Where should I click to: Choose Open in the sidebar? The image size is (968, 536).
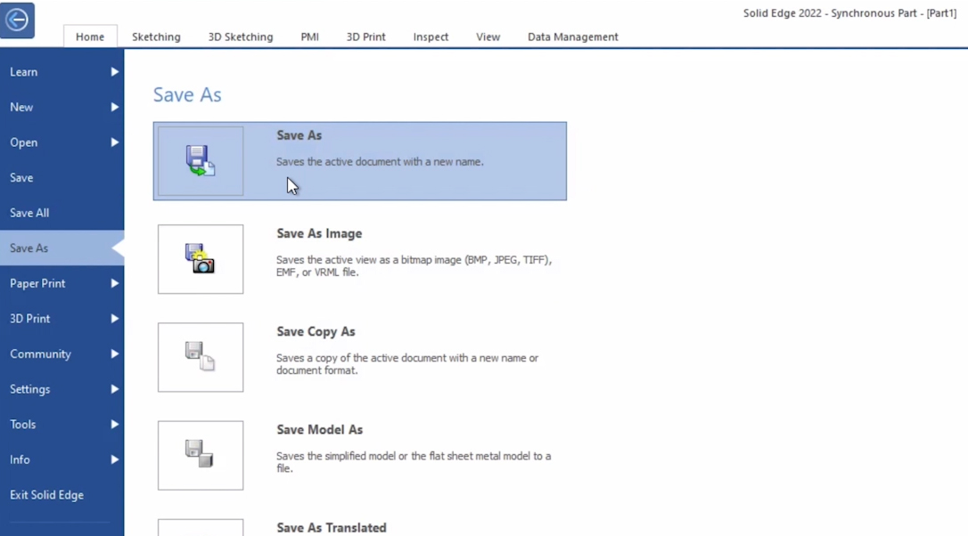62,142
